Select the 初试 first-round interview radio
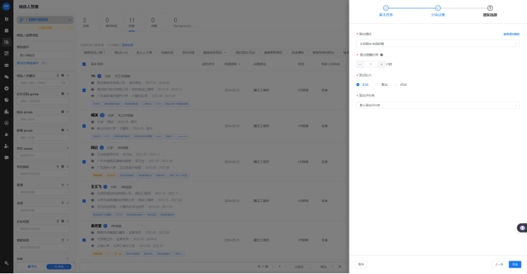 click(362, 85)
